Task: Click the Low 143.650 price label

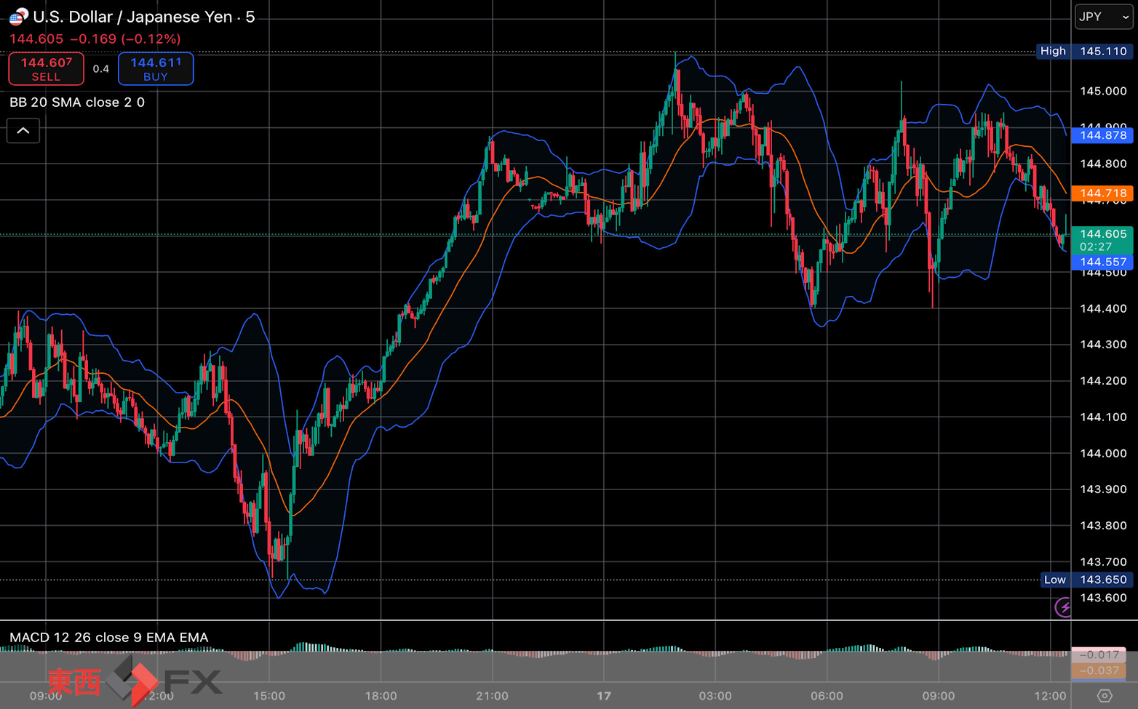Action: tap(1087, 580)
